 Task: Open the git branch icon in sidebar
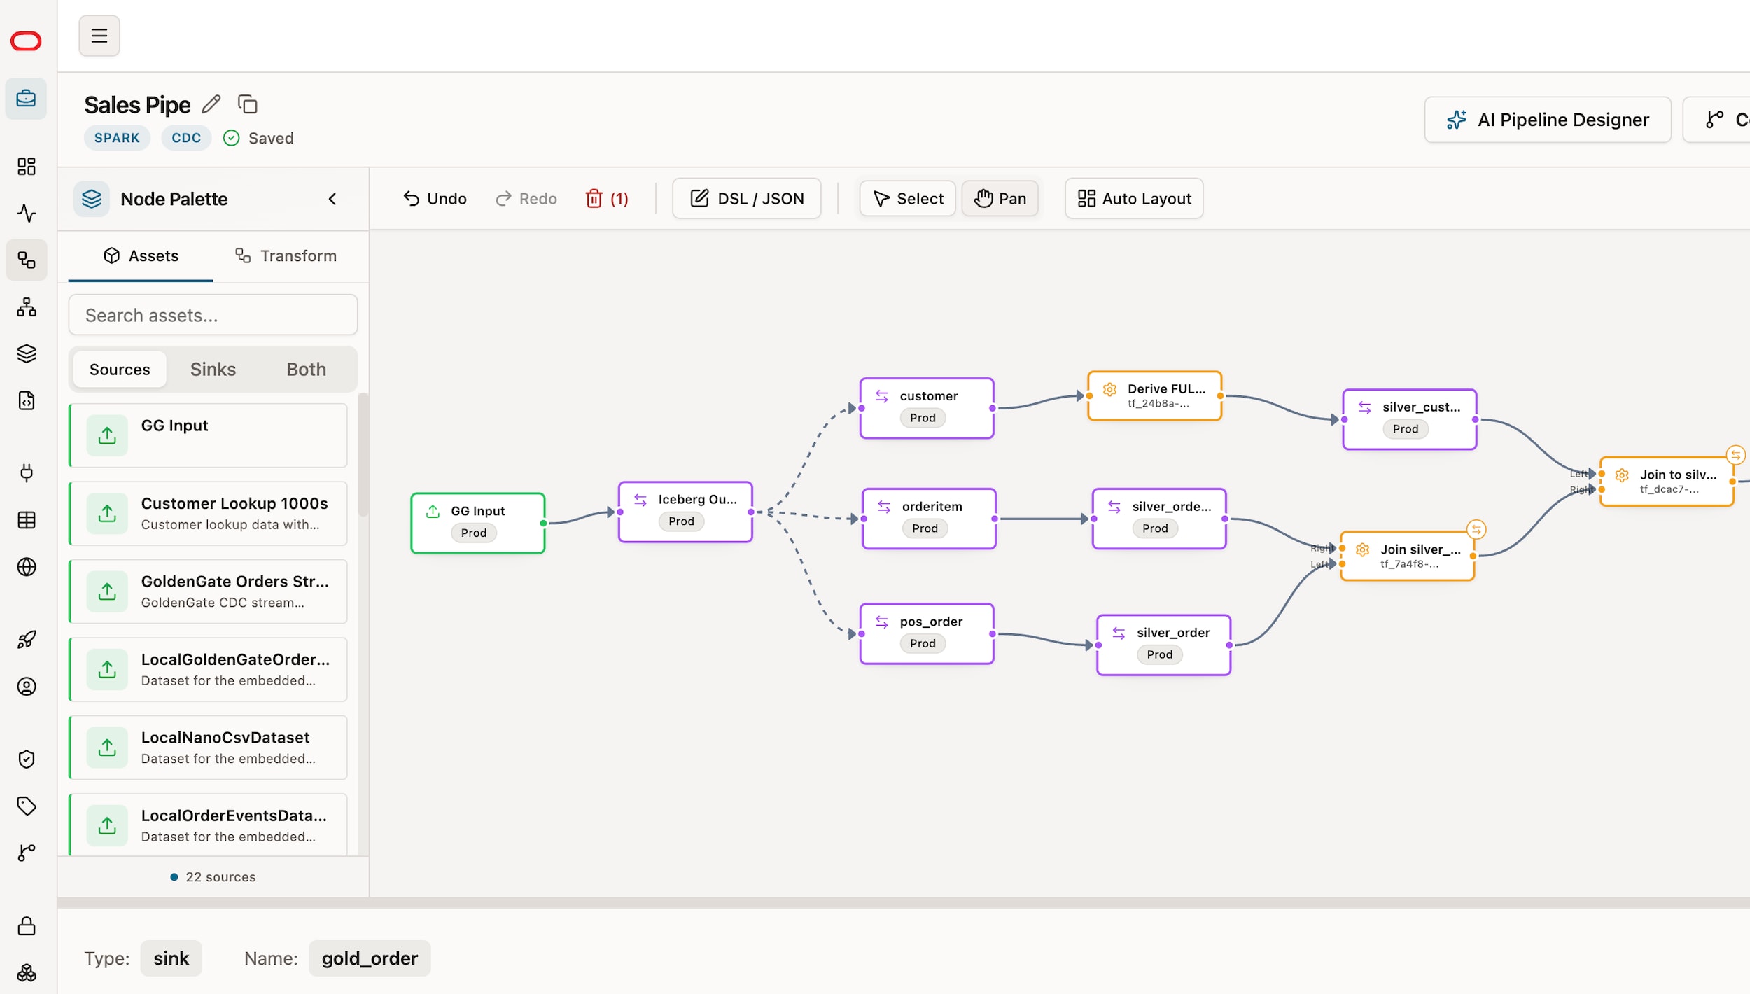point(27,853)
